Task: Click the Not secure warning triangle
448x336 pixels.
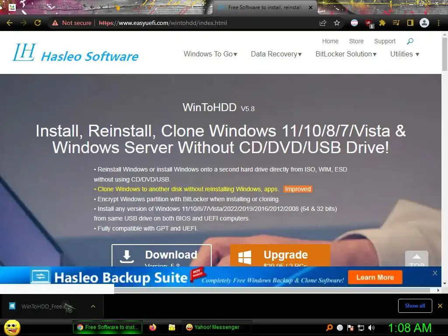Action: (55, 23)
